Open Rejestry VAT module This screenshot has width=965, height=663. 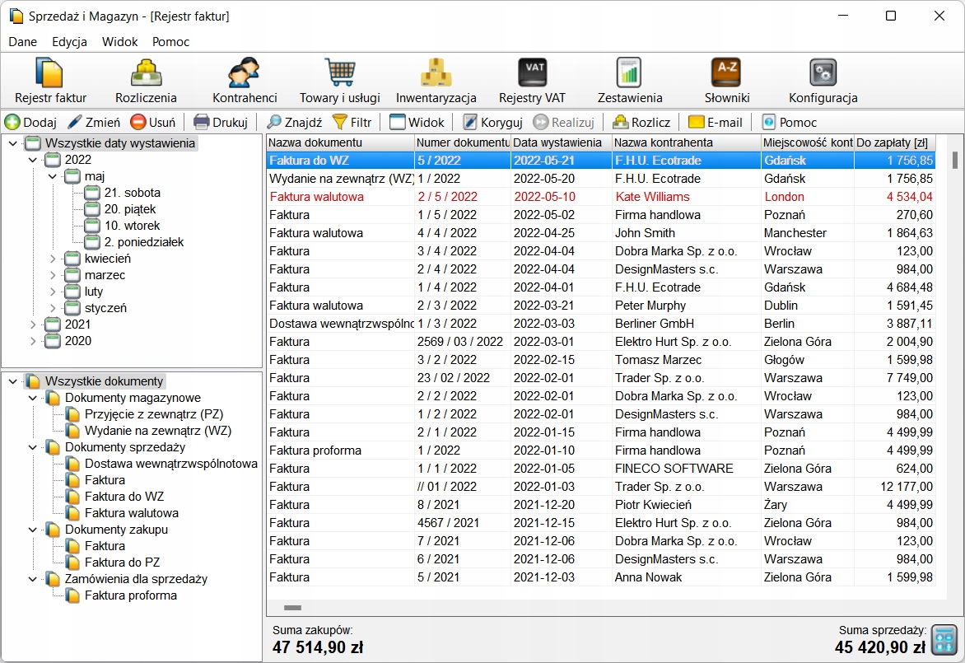coord(532,81)
